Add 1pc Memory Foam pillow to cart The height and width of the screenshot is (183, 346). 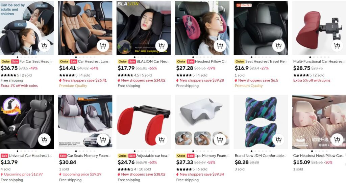[220, 140]
